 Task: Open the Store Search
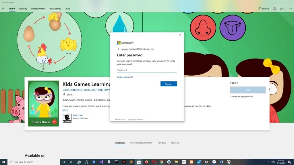[x=264, y=8]
